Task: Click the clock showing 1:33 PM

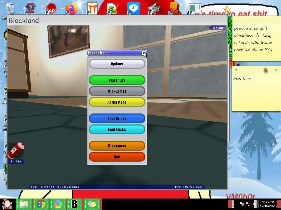Action: [268, 204]
